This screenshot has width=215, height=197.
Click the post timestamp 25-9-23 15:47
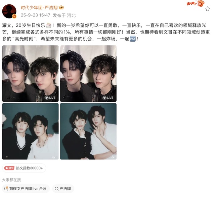36,15
